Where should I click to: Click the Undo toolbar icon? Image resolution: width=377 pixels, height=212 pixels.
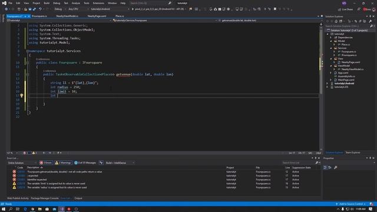click(x=40, y=9)
